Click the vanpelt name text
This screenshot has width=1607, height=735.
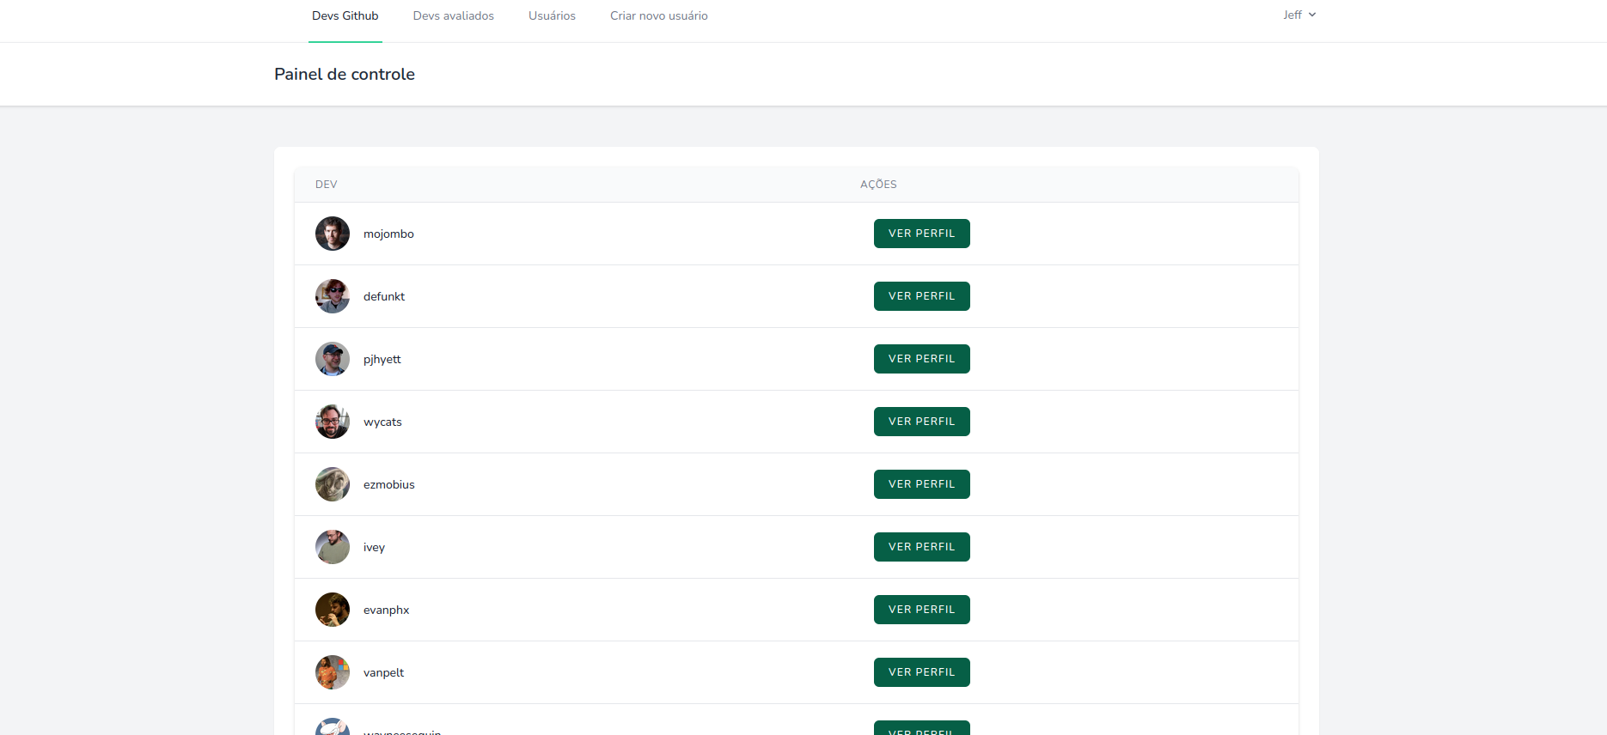383,673
